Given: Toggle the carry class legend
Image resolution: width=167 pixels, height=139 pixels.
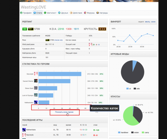Looking at the screenshot, I should coord(146,132).
